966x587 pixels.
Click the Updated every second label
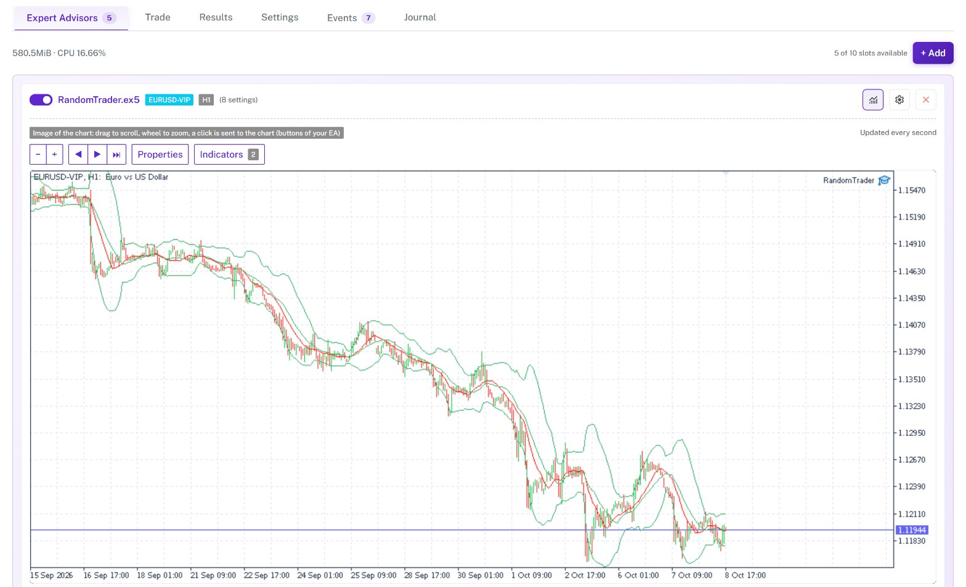898,133
